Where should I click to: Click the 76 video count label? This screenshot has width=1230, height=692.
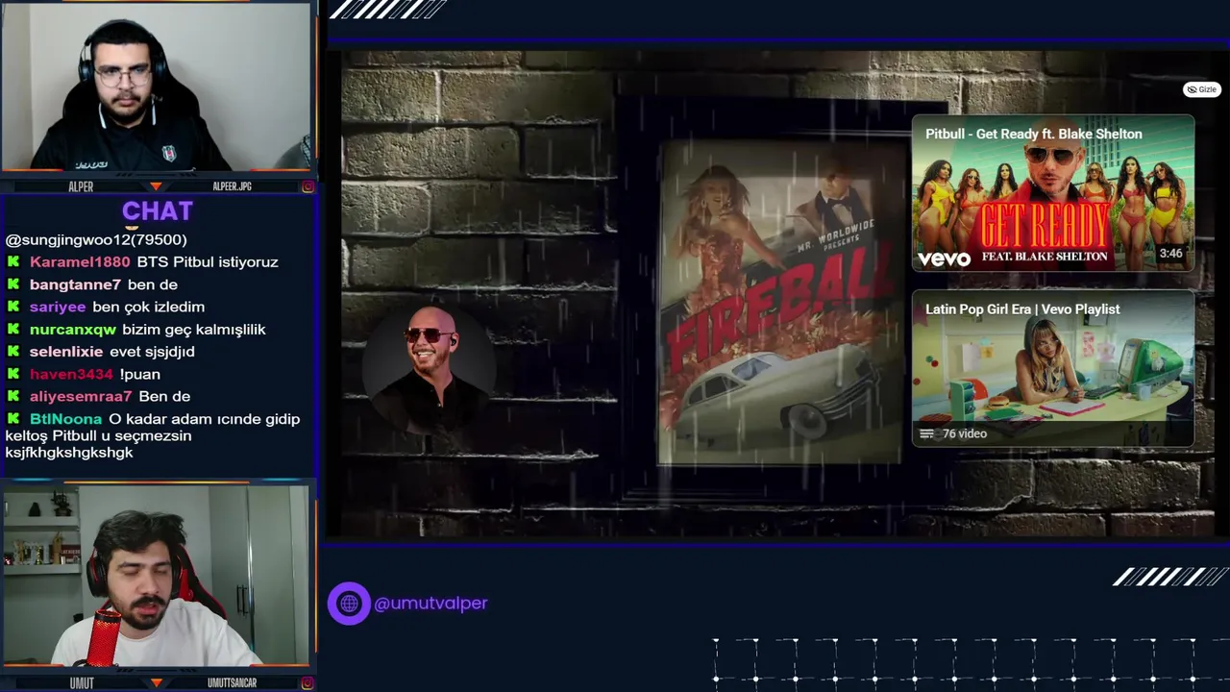coord(965,434)
